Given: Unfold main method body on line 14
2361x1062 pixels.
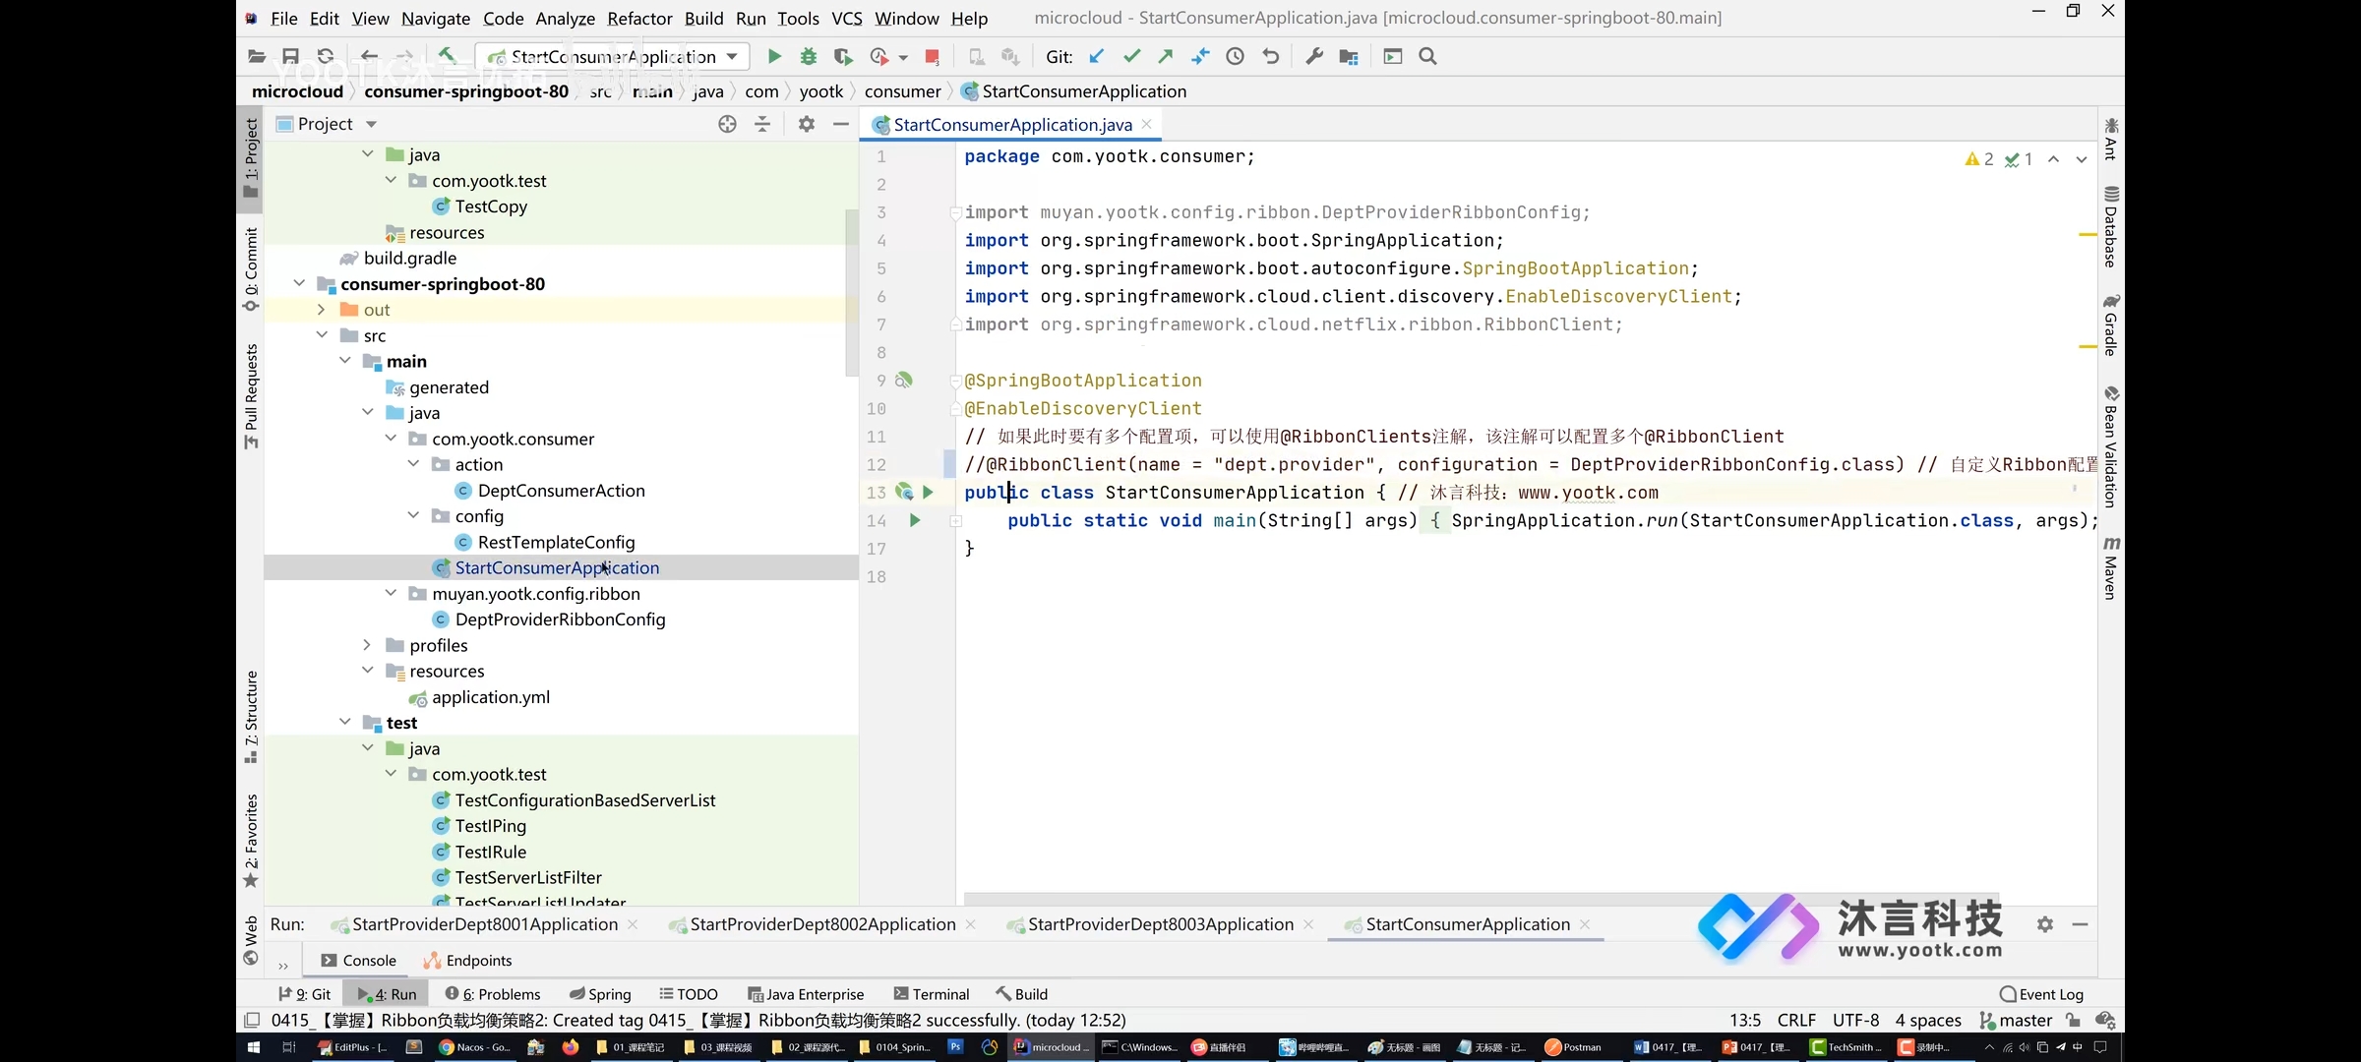Looking at the screenshot, I should click(x=955, y=521).
